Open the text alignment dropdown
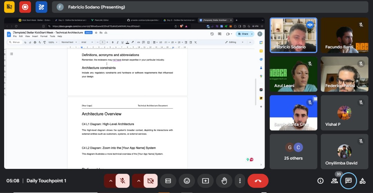This screenshot has height=193, width=373. coord(155,42)
